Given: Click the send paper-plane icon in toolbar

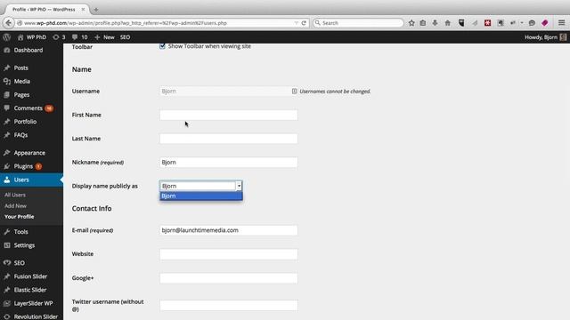Looking at the screenshot, I should tap(475, 23).
